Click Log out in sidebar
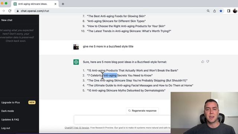238x134 pixels. tap(6, 128)
